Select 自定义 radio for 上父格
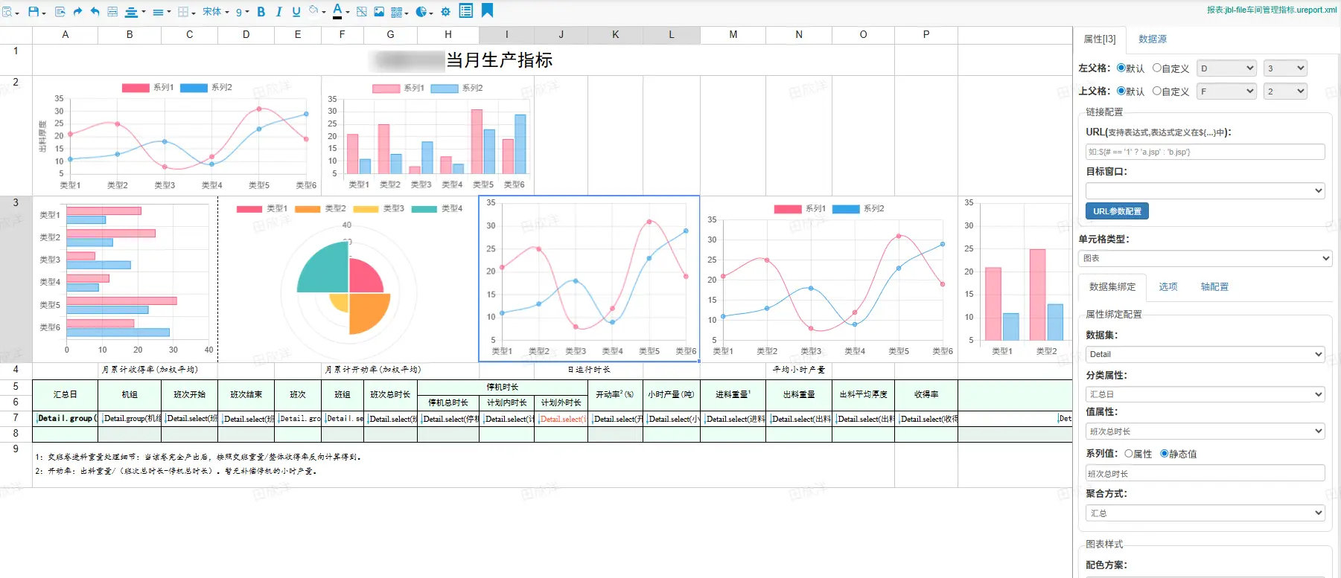Viewport: 1341px width, 578px height. [1157, 91]
